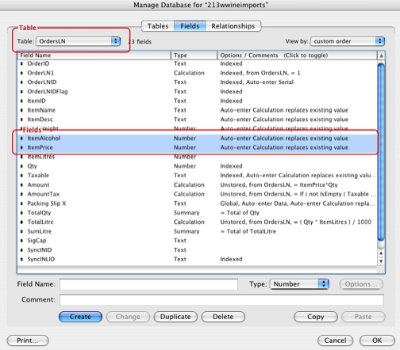This screenshot has height=350, width=400.
Task: Click the reorder handle beside TotalQty field
Action: pyautogui.click(x=21, y=213)
